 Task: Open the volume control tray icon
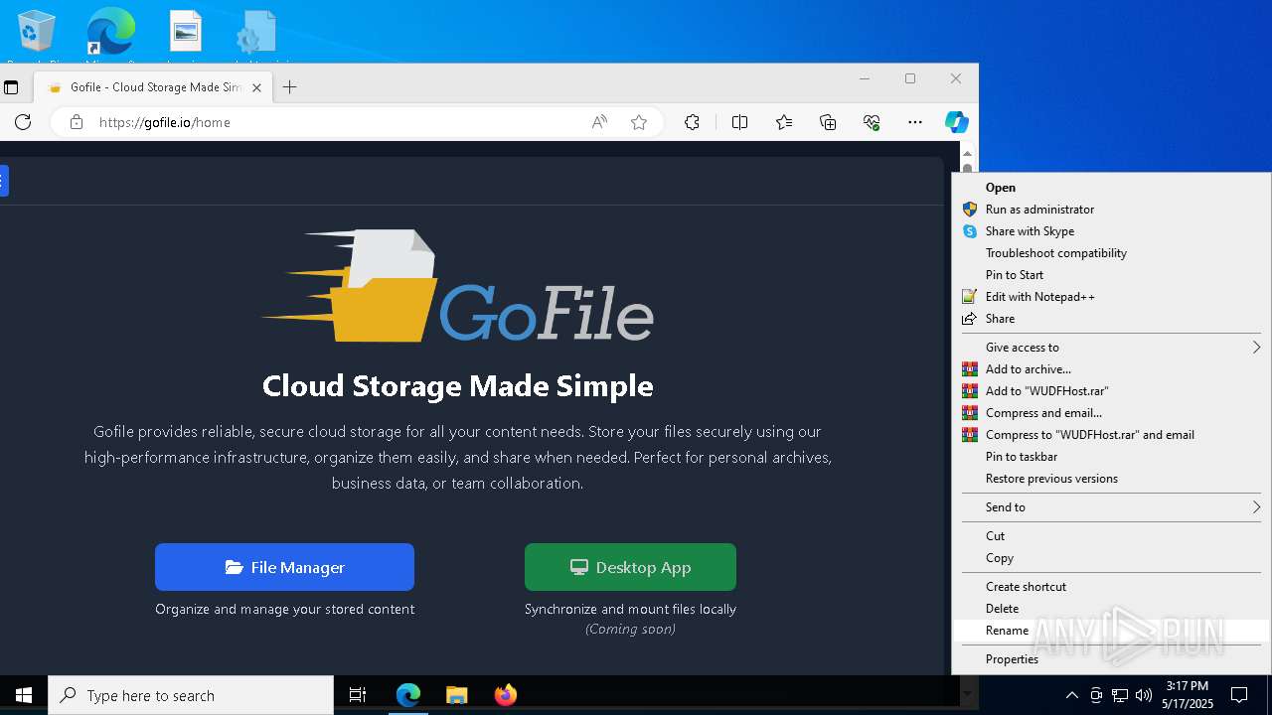[1144, 695]
